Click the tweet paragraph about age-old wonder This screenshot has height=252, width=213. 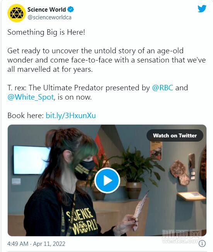point(106,60)
